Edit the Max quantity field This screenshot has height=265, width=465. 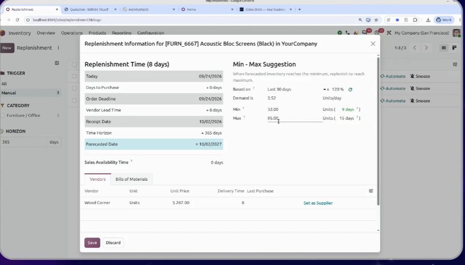295,118
